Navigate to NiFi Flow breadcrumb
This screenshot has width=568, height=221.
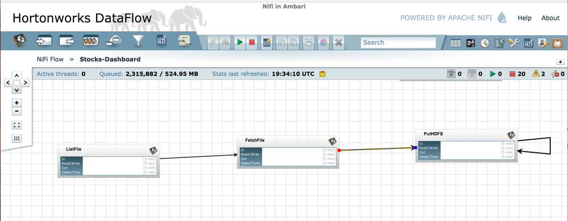[x=50, y=59]
